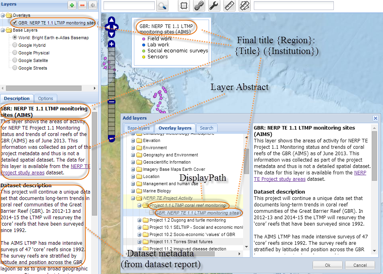
Task: Open NERP TE Project study areas link in Description panel
Action: [x=46, y=169]
